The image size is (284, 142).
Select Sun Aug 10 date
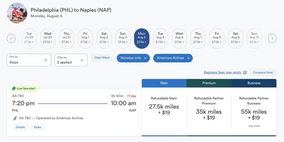click(254, 38)
